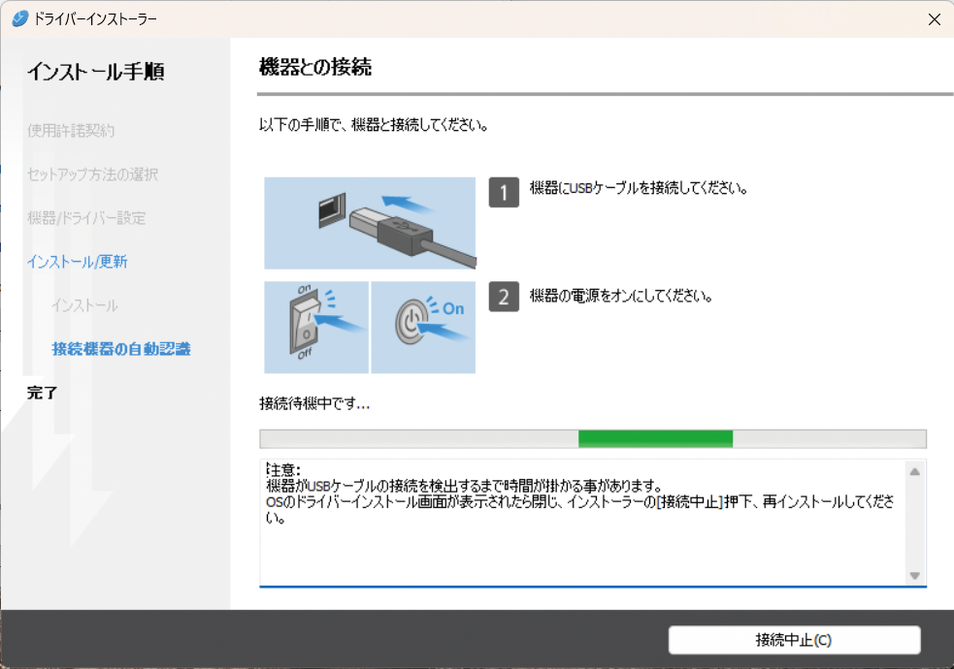This screenshot has width=954, height=669.
Task: Select the セットアップ方法の選択 step
Action: click(92, 175)
